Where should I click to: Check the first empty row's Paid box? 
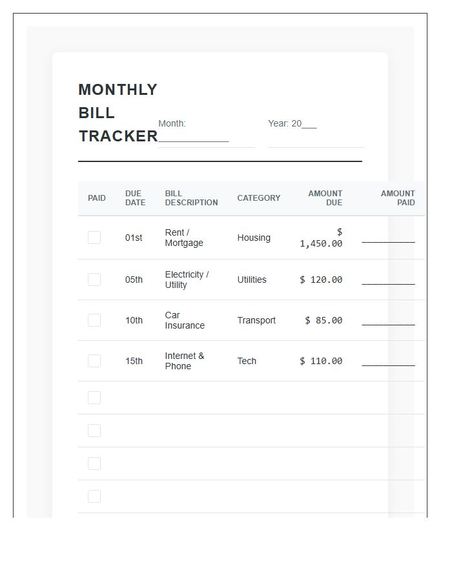click(x=94, y=398)
